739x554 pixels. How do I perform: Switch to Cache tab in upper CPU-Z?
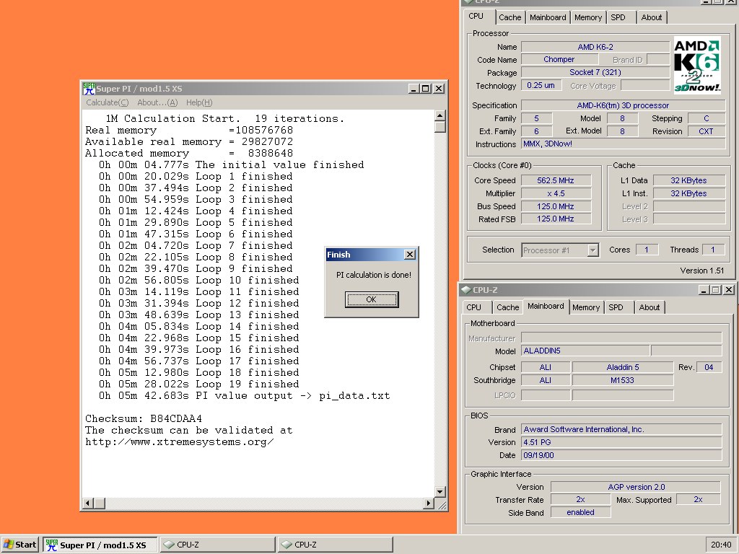pos(510,17)
